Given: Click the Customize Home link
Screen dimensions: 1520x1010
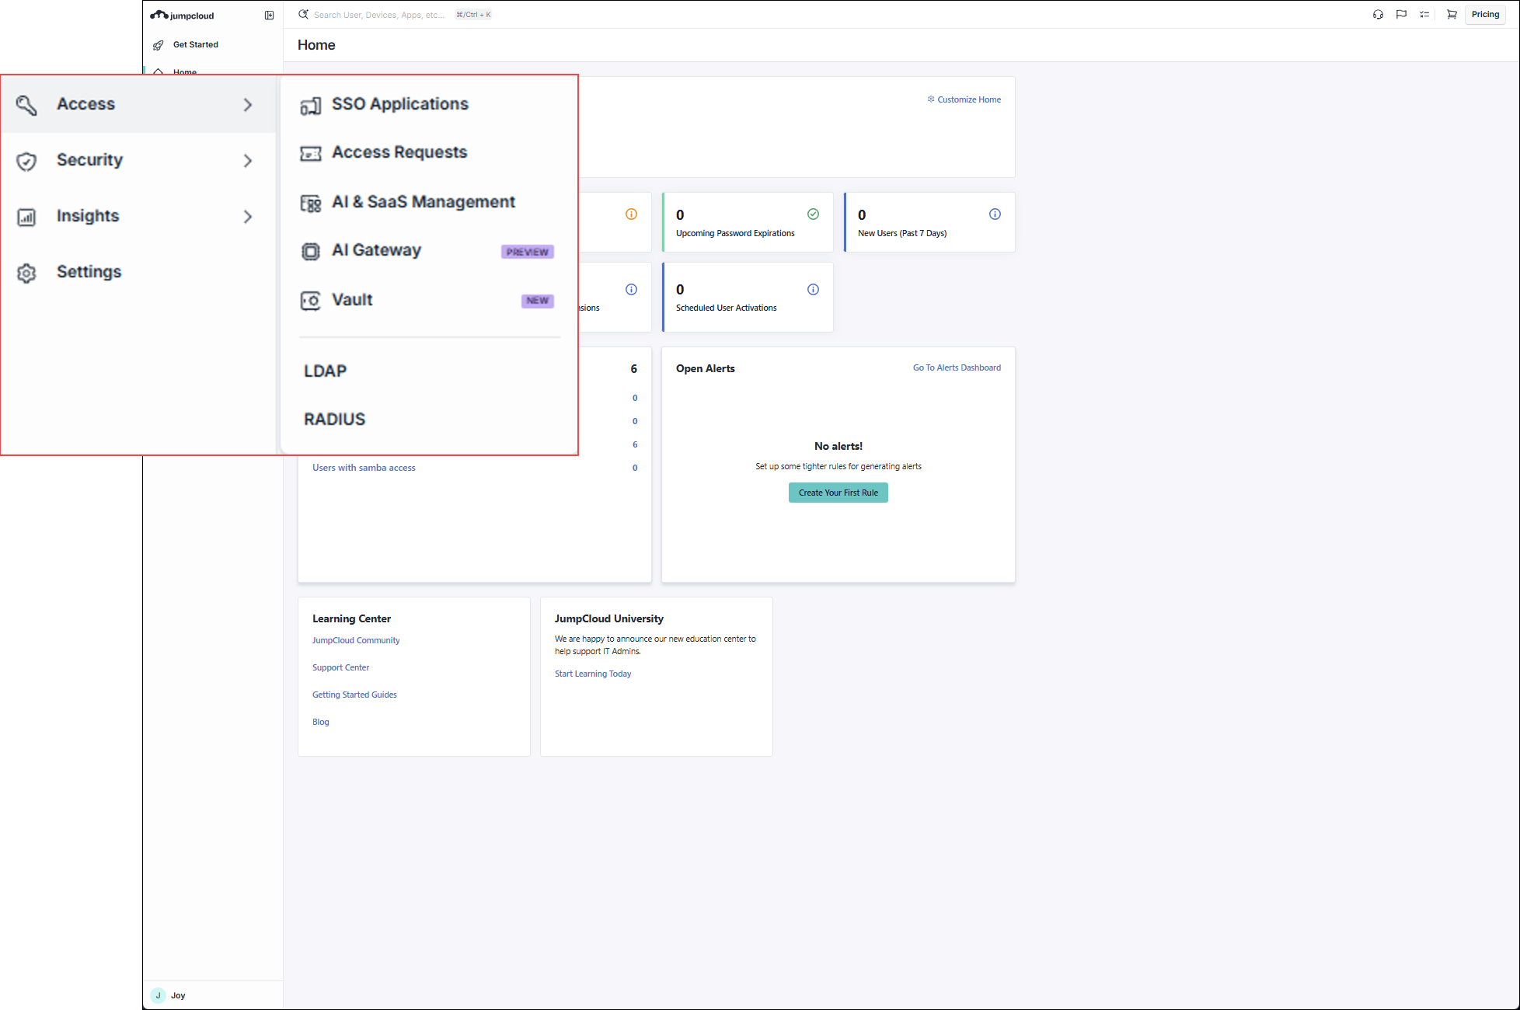Looking at the screenshot, I should point(964,99).
